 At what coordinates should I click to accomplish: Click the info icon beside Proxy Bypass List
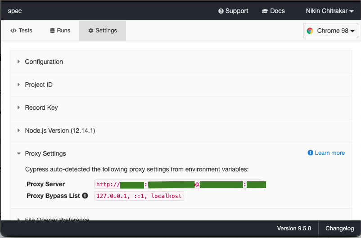click(x=85, y=196)
